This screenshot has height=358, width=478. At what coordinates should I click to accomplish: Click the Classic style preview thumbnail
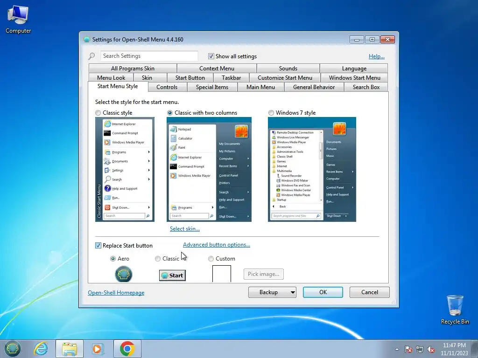pyautogui.click(x=125, y=170)
